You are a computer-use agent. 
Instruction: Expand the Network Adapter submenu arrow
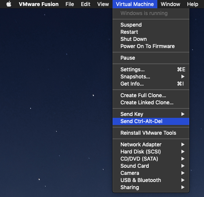click(x=183, y=144)
